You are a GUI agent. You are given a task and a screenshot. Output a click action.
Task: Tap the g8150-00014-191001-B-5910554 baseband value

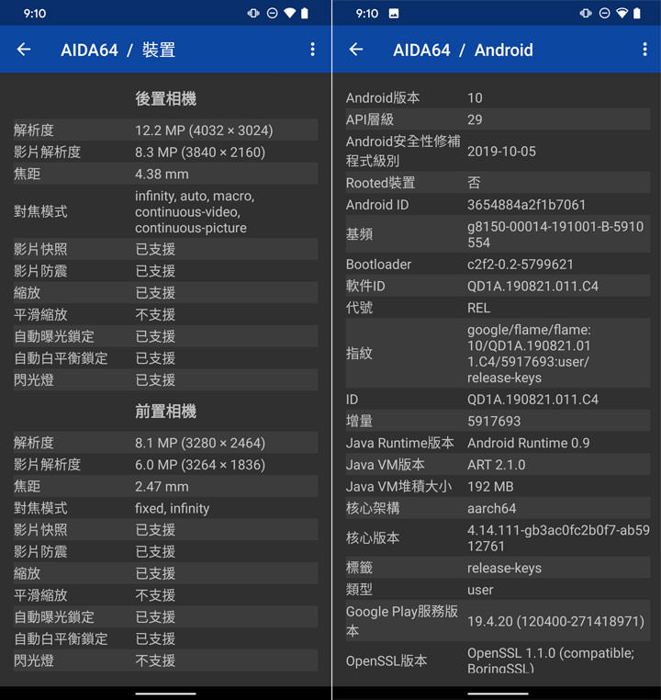coord(555,234)
